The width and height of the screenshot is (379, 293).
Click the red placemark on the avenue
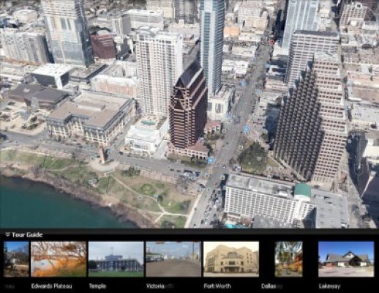pos(272,42)
